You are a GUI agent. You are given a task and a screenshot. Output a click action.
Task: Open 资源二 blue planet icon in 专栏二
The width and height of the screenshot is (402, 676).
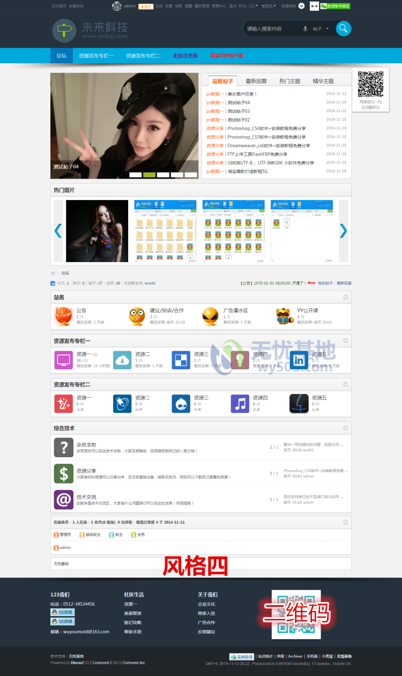pos(122,404)
